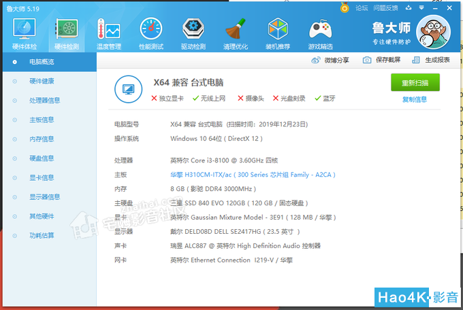The image size is (463, 310).
Task: Click the 光盘刻录 status indicator
Action: [289, 99]
